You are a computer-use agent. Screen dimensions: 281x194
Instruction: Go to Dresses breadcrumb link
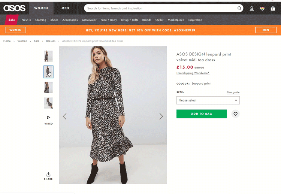tap(51, 41)
